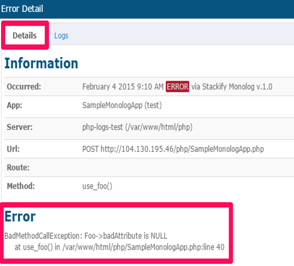
Task: Click the POST SampleMonologApp.php URL value
Action: pos(173,149)
